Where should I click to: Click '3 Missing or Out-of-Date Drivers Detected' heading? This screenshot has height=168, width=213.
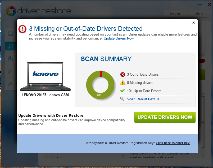tap(86, 29)
